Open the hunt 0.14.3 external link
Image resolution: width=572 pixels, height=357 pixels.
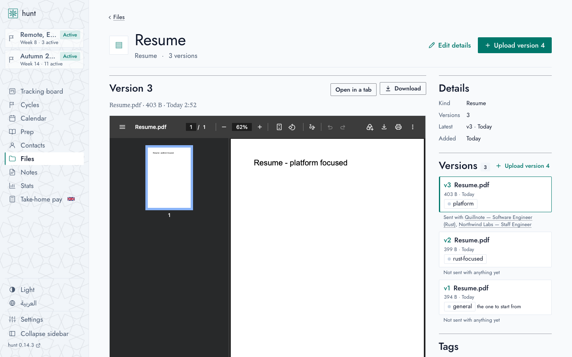coord(24,345)
